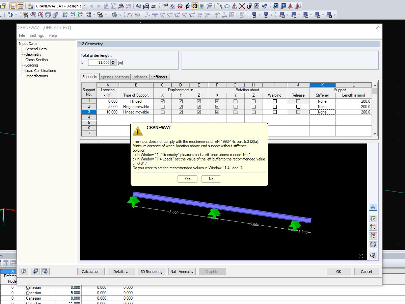Switch to the Stiffeners tab

click(x=159, y=77)
